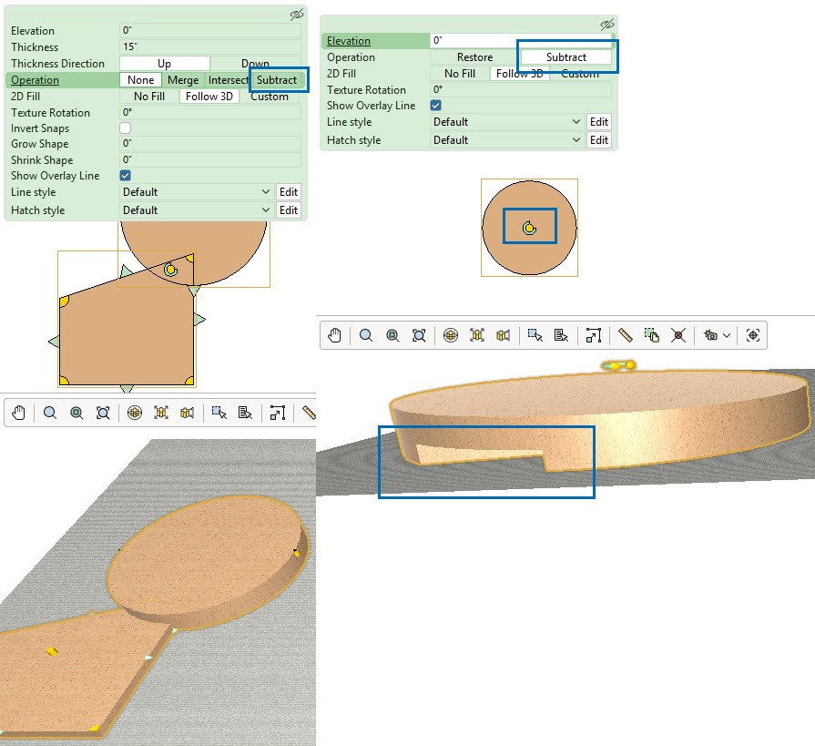
Task: Set Operation to Restore in right panel
Action: [x=475, y=57]
